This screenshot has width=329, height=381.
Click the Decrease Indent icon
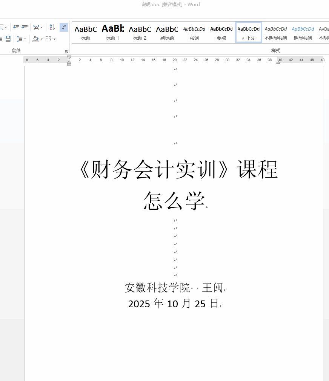16,27
